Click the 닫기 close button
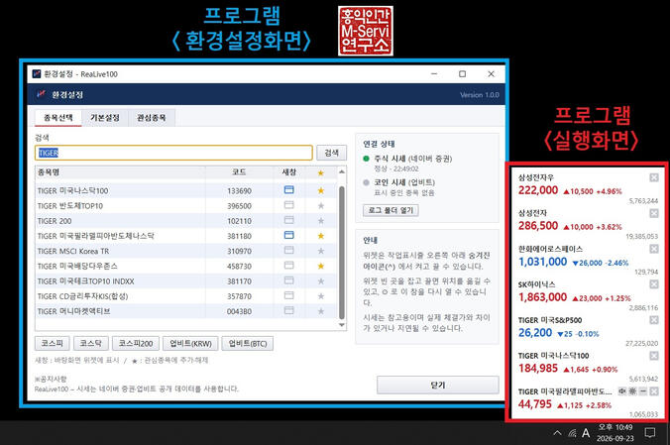This screenshot has width=670, height=445. pos(438,386)
